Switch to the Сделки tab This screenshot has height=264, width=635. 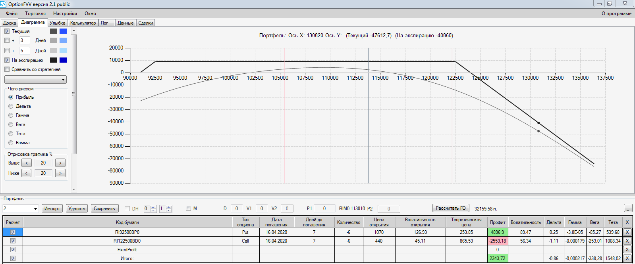tap(146, 23)
